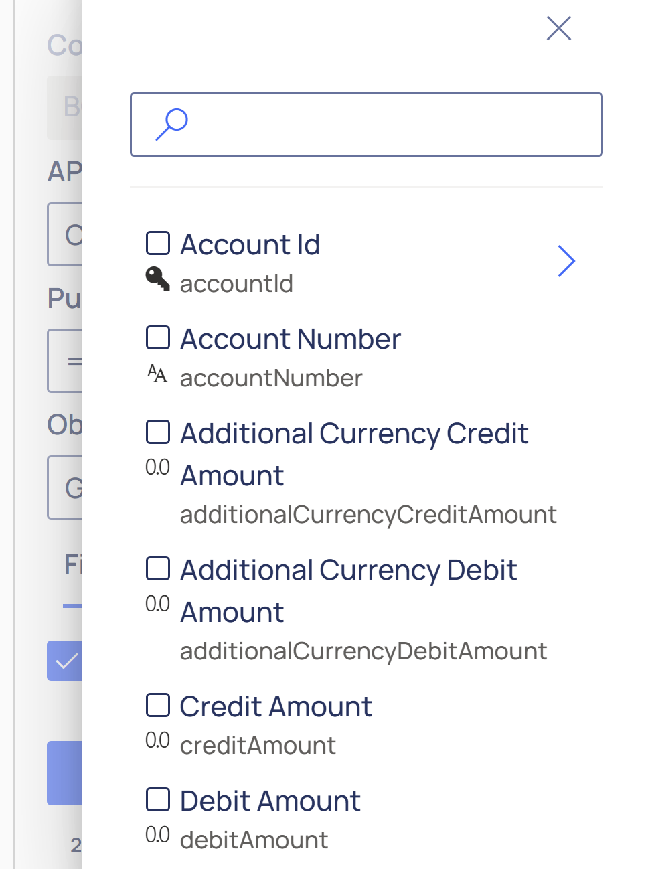
Task: Close the field picker panel
Action: point(558,29)
